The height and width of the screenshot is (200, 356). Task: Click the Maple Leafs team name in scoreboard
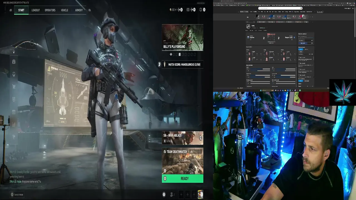pos(289,37)
